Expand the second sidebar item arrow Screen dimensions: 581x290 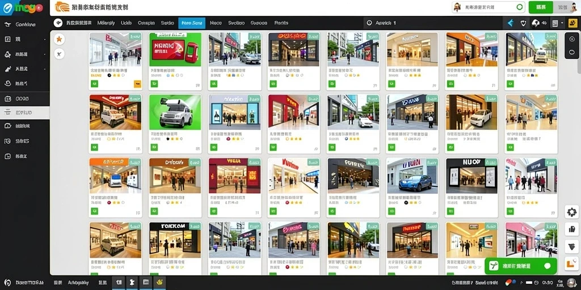tap(44, 39)
